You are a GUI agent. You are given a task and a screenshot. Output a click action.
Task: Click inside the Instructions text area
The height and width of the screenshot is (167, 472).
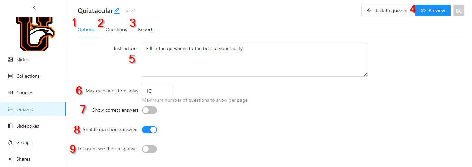point(254,60)
